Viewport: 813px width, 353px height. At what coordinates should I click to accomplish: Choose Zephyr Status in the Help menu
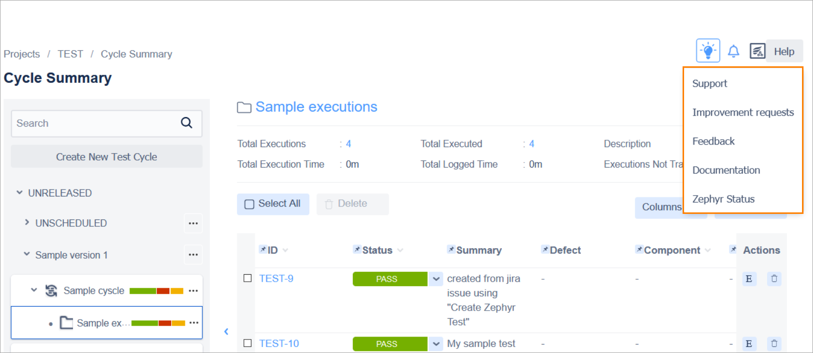pos(723,199)
